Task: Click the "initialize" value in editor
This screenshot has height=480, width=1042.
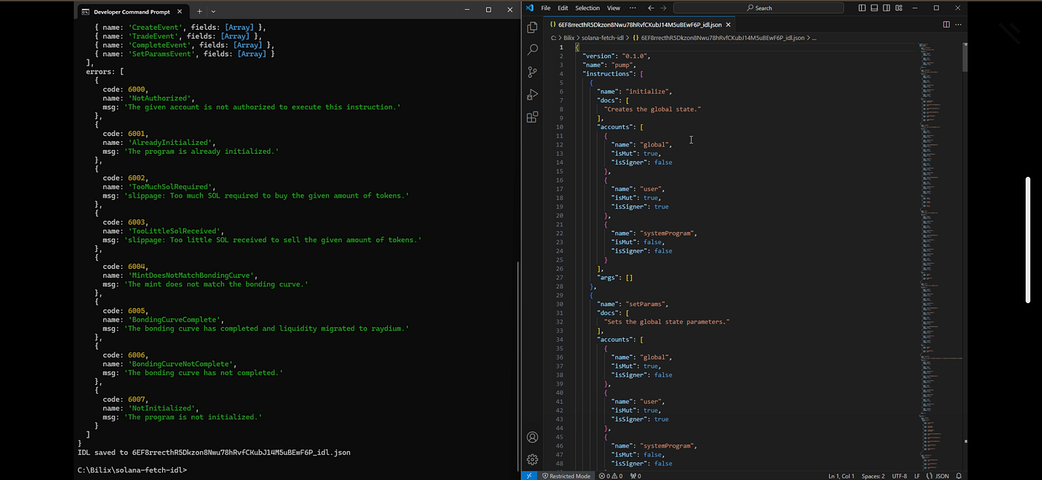Action: point(648,91)
